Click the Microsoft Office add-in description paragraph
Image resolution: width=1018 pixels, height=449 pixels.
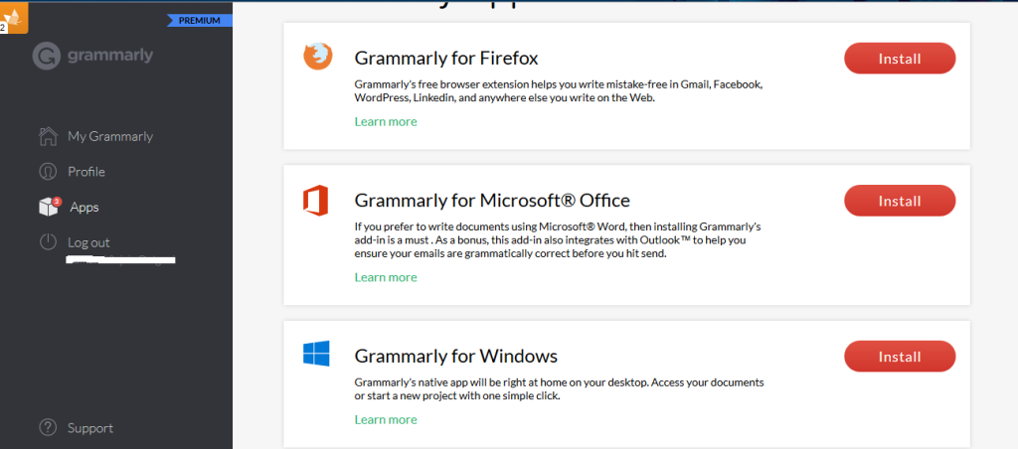pos(558,240)
